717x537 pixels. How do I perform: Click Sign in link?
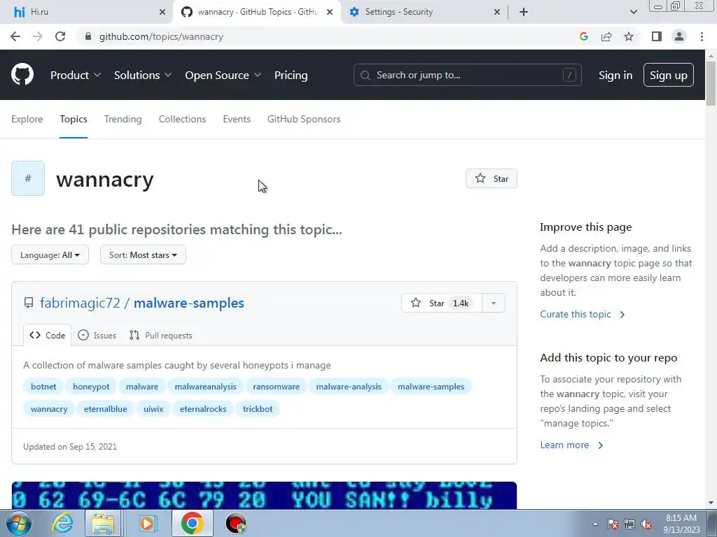(615, 75)
